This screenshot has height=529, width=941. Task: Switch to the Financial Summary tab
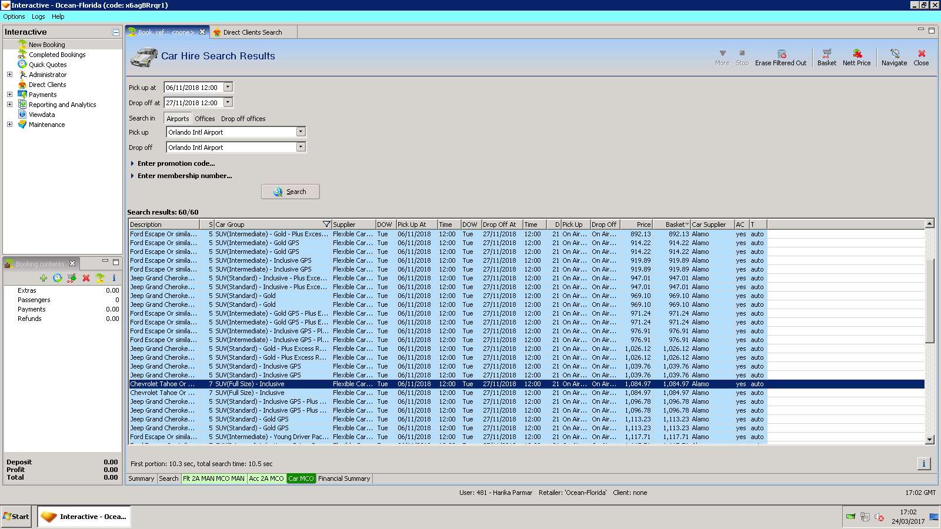click(344, 478)
